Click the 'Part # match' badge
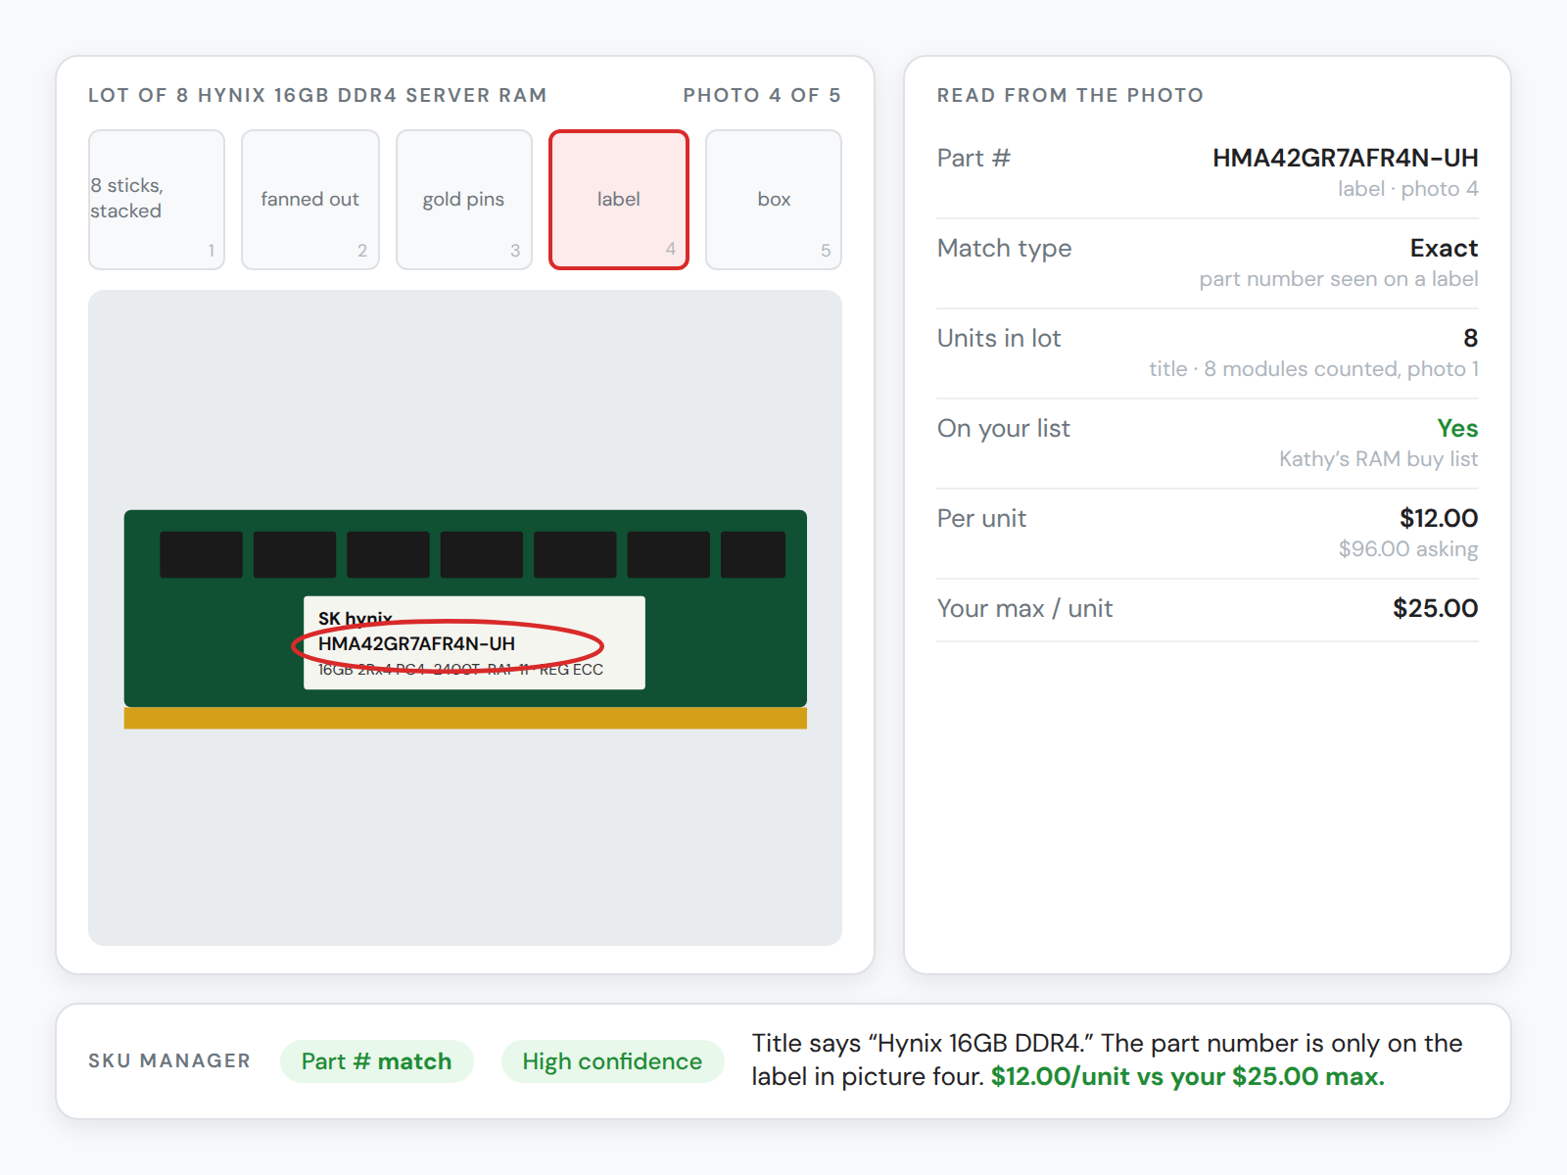 (377, 1061)
